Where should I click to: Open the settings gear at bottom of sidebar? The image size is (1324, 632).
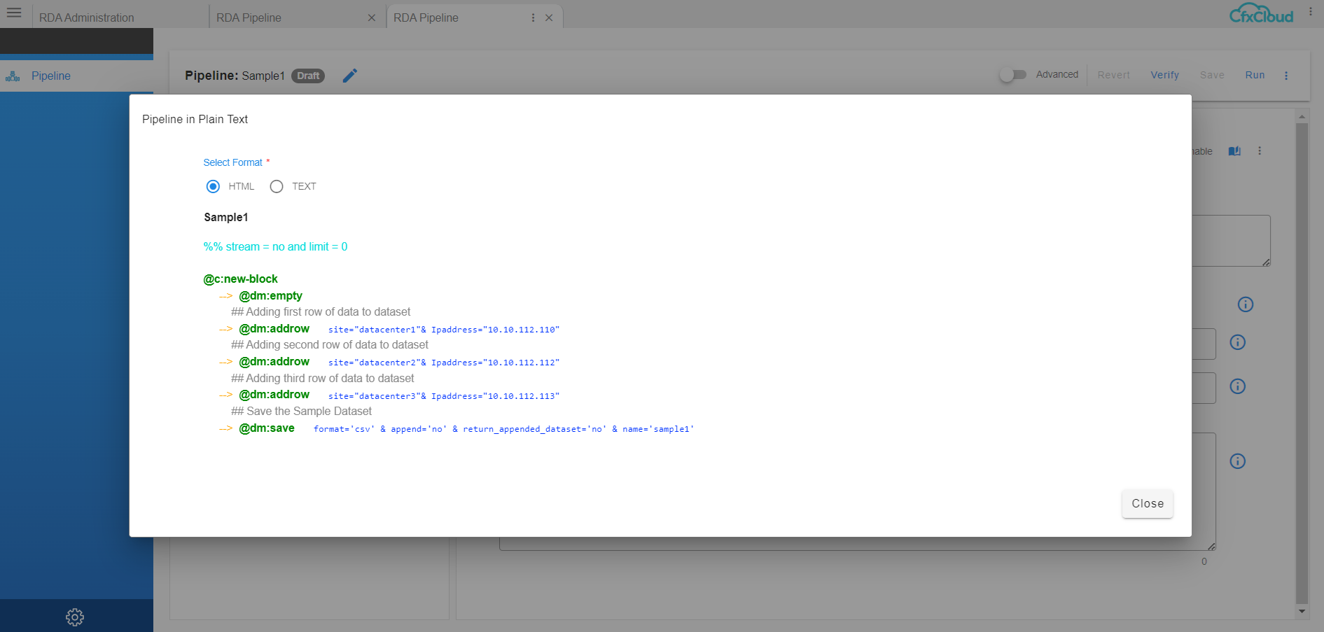click(74, 617)
